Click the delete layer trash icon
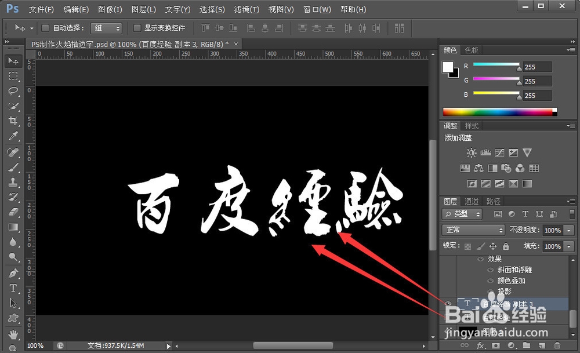Viewport: 580px width, 353px height. point(557,345)
